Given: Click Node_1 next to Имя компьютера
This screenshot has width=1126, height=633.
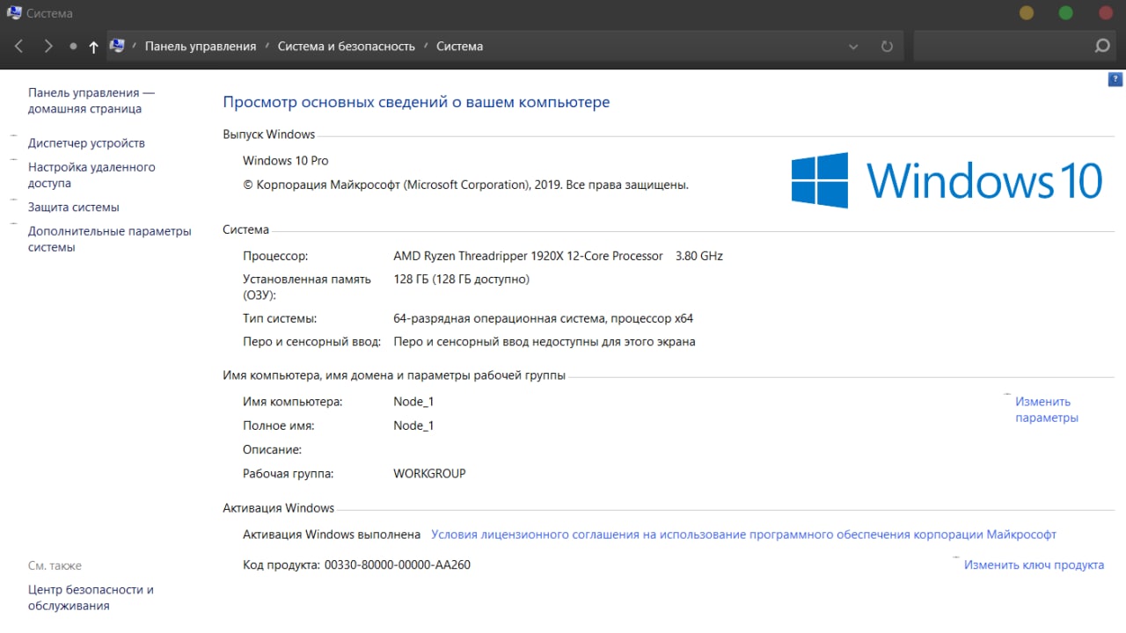Looking at the screenshot, I should tap(413, 402).
